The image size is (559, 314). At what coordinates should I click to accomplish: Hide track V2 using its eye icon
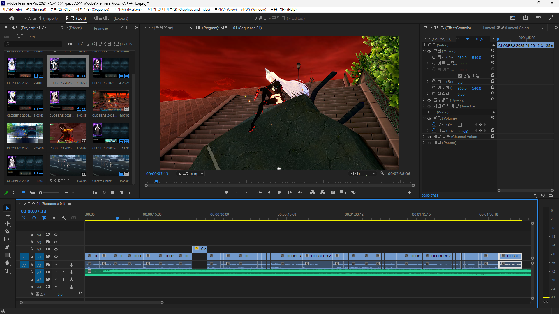(56, 249)
